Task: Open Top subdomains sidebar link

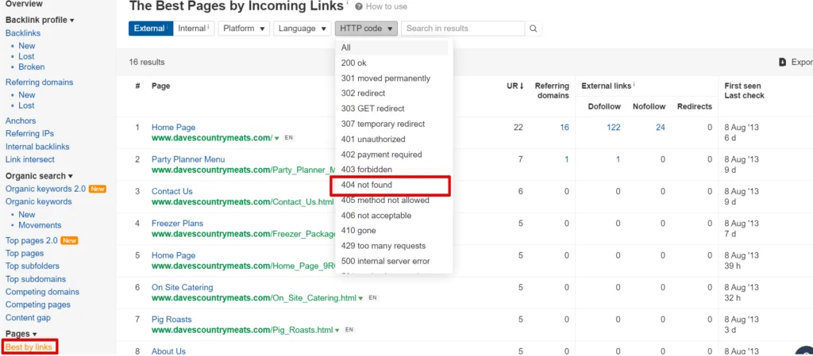Action: (36, 279)
